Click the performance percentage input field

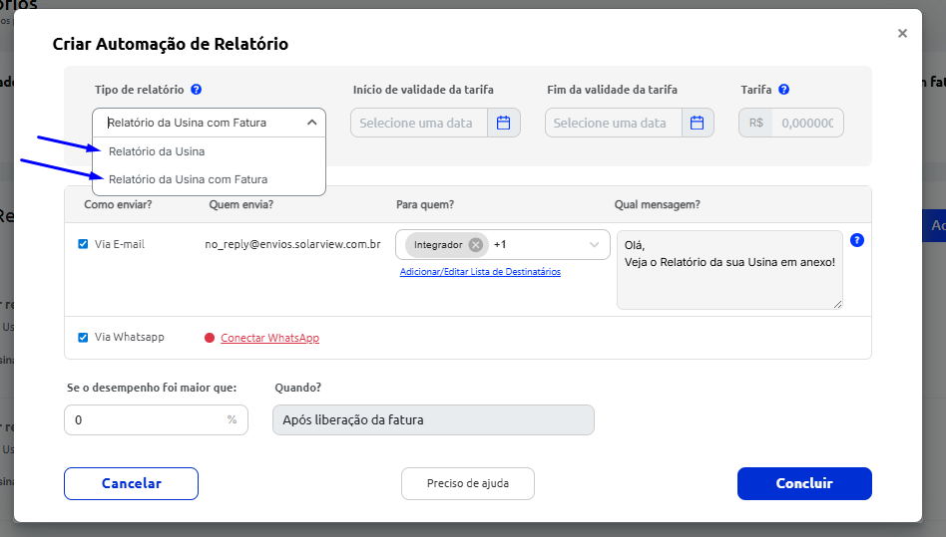[x=148, y=420]
